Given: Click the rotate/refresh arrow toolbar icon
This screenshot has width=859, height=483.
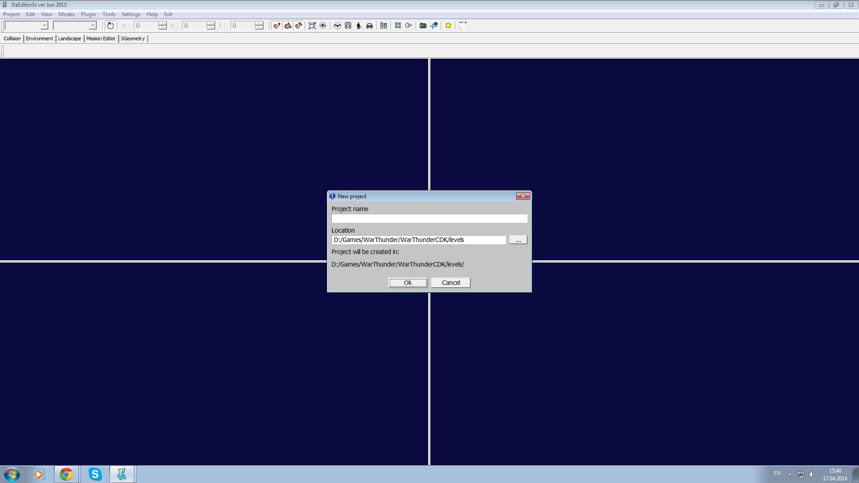Looking at the screenshot, I should point(110,25).
